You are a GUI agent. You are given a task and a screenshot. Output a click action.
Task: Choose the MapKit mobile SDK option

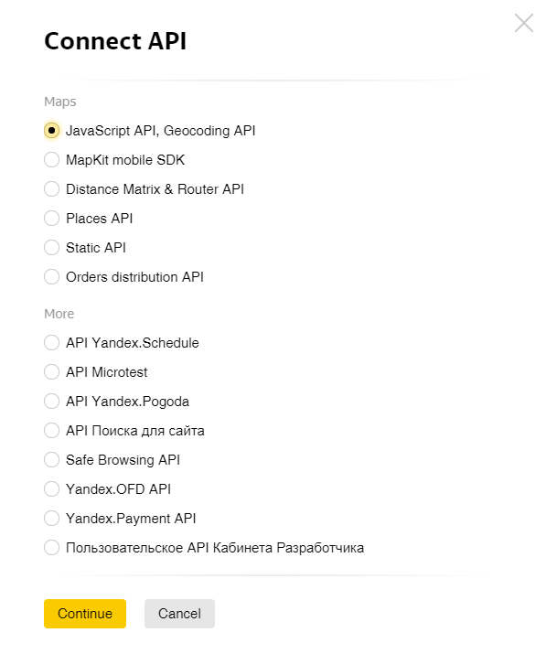tap(51, 160)
